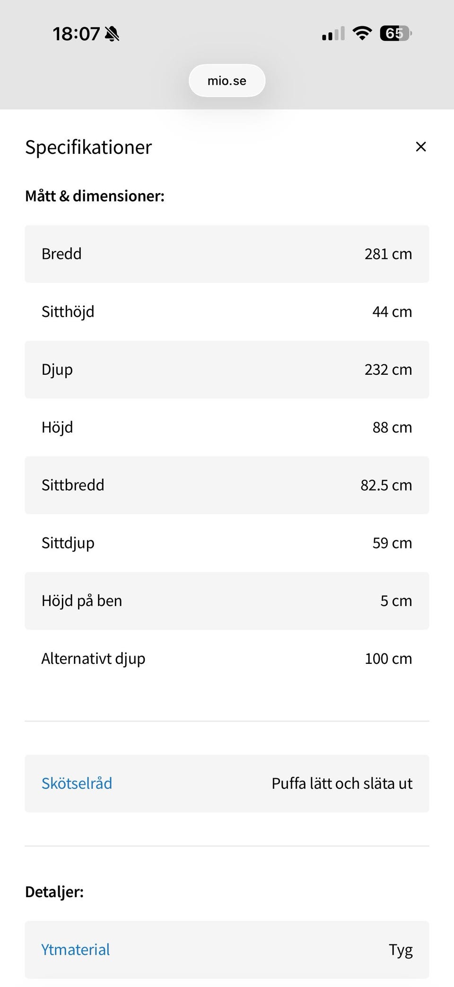The image size is (454, 987).
Task: Select the Sitthöjd row
Action: click(227, 312)
